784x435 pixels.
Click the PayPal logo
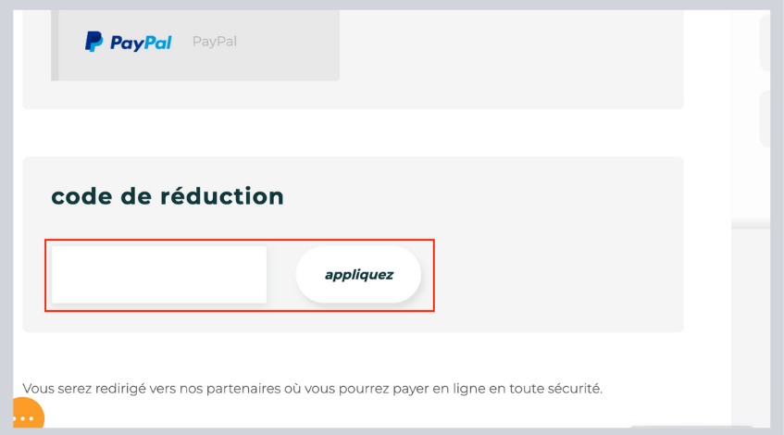[128, 42]
